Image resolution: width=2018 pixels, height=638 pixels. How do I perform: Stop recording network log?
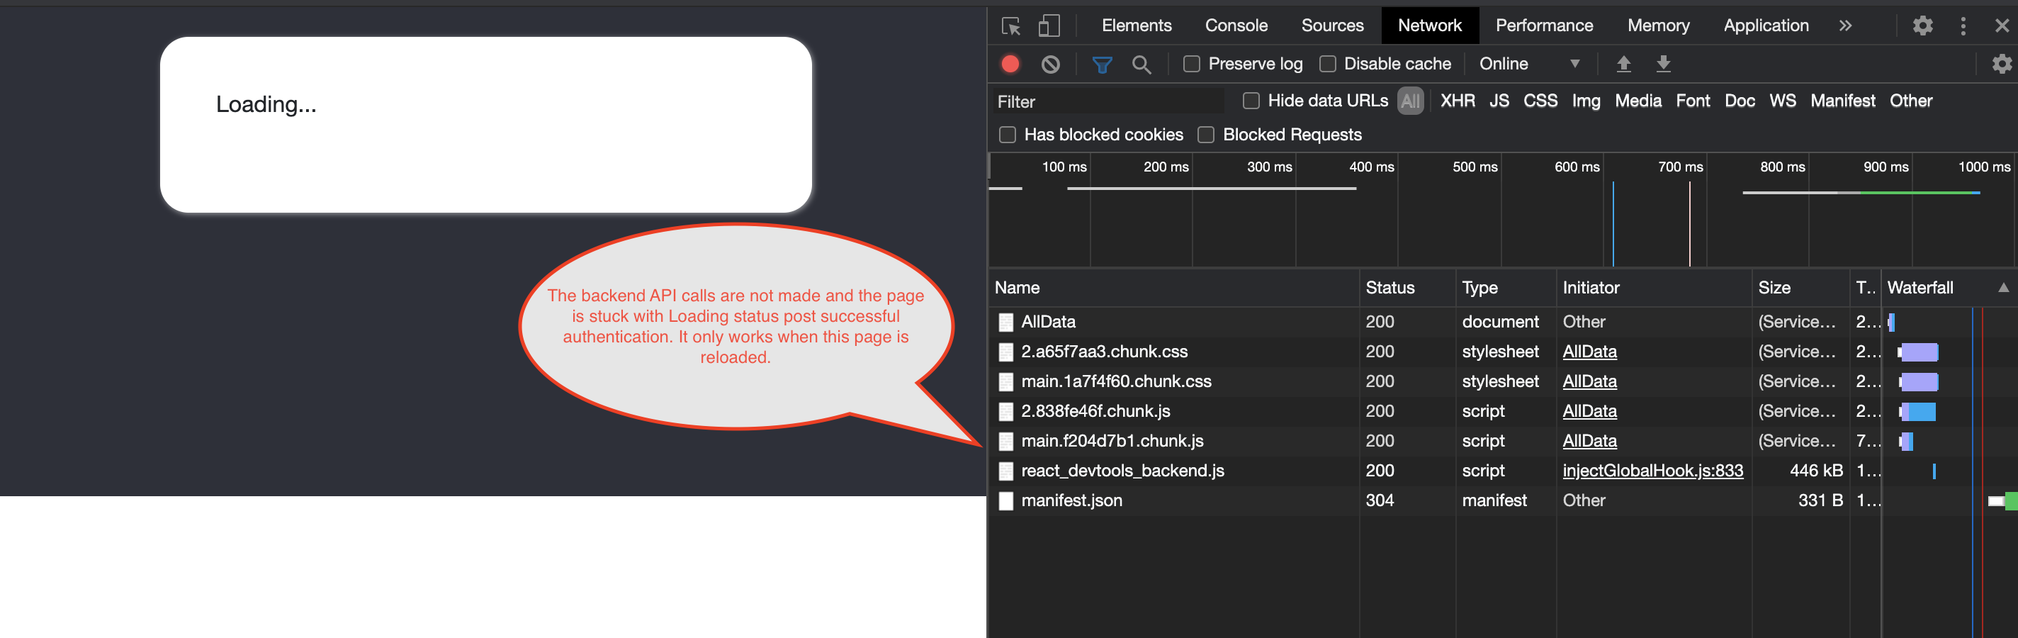pos(1010,65)
